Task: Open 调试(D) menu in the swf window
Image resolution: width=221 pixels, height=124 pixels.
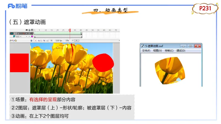Action: pos(181,51)
